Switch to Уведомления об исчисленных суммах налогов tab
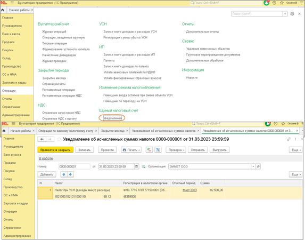Image resolution: width=305 pixels, height=240 pixels. click(x=163, y=131)
